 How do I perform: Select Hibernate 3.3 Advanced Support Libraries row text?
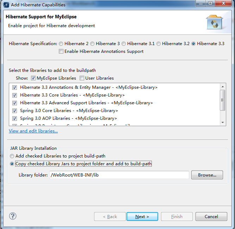pos(86,103)
